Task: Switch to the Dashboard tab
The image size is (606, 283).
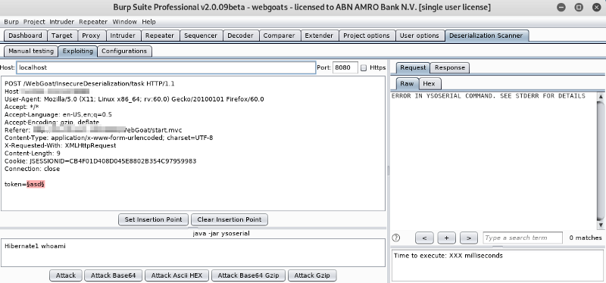Action: [x=25, y=36]
